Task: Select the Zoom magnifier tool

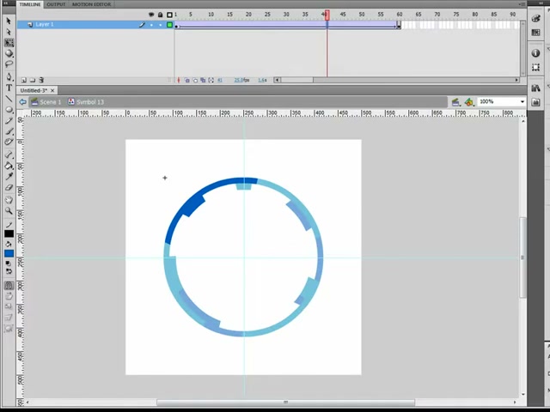Action: tap(9, 211)
